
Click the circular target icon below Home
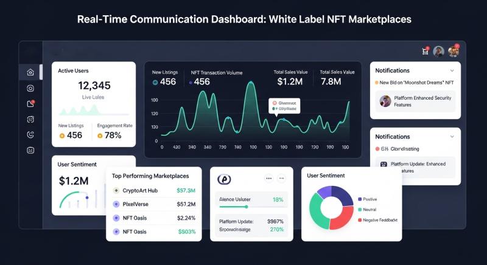(x=30, y=88)
